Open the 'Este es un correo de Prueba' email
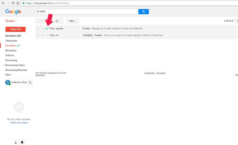Screen dimensions: 238x145 (x=129, y=35)
